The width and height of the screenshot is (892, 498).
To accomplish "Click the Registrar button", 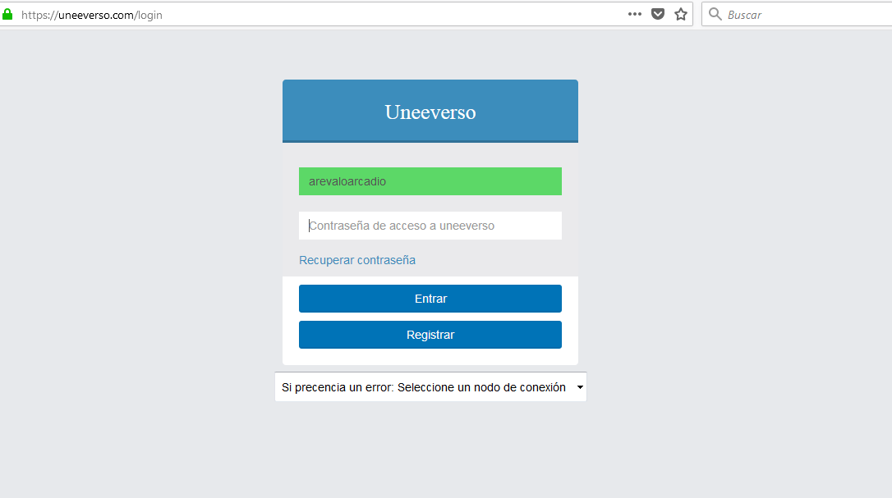I will [430, 335].
